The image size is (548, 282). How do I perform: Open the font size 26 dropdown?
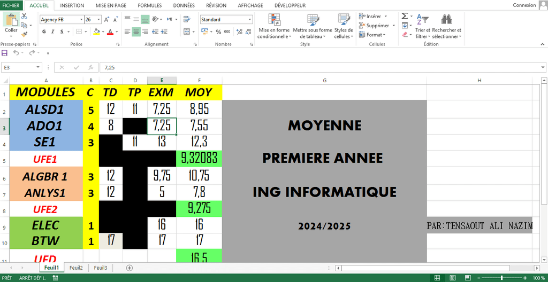click(99, 20)
